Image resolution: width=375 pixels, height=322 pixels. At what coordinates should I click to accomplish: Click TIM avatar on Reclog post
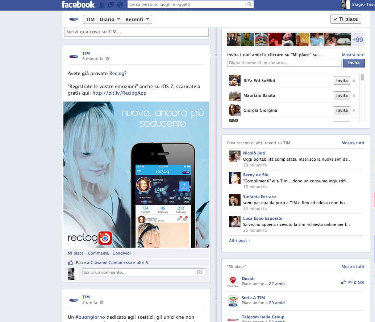pyautogui.click(x=74, y=57)
